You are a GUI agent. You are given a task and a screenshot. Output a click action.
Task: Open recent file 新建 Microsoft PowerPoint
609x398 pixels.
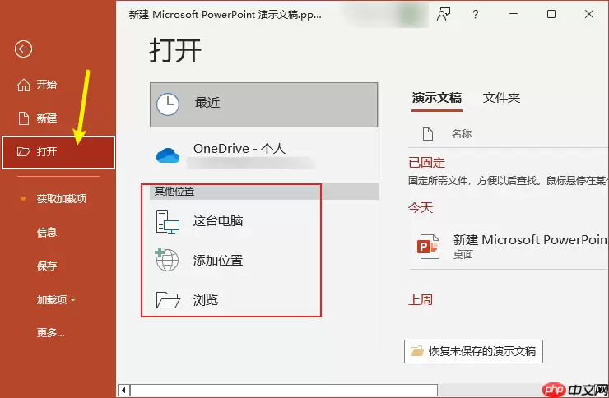[x=509, y=247]
